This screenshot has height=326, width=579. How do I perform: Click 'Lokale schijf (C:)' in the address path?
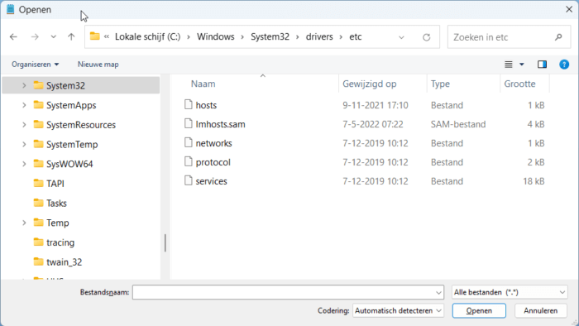coord(148,37)
